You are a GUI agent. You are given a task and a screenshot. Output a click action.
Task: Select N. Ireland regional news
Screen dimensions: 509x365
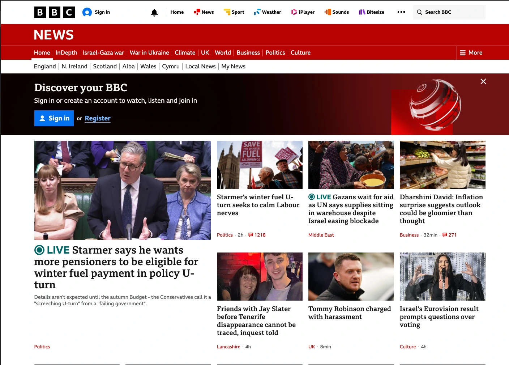(x=74, y=67)
